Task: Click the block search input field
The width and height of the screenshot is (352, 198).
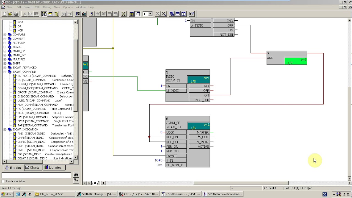Action: tap(36, 175)
